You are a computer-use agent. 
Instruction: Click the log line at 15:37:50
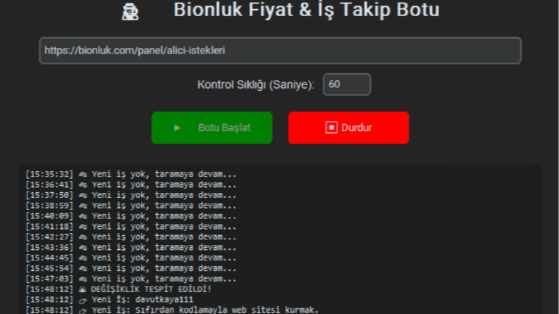tap(131, 195)
